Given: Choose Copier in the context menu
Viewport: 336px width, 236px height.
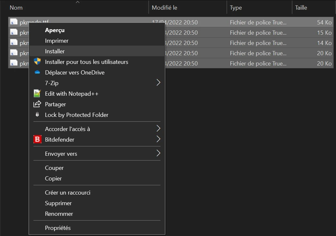Looking at the screenshot, I should click(x=53, y=178).
